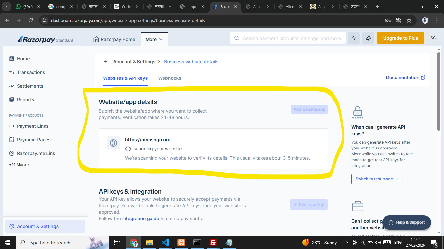Open the SS account avatar menu
Screen dimensions: 444x249
[x=433, y=38]
